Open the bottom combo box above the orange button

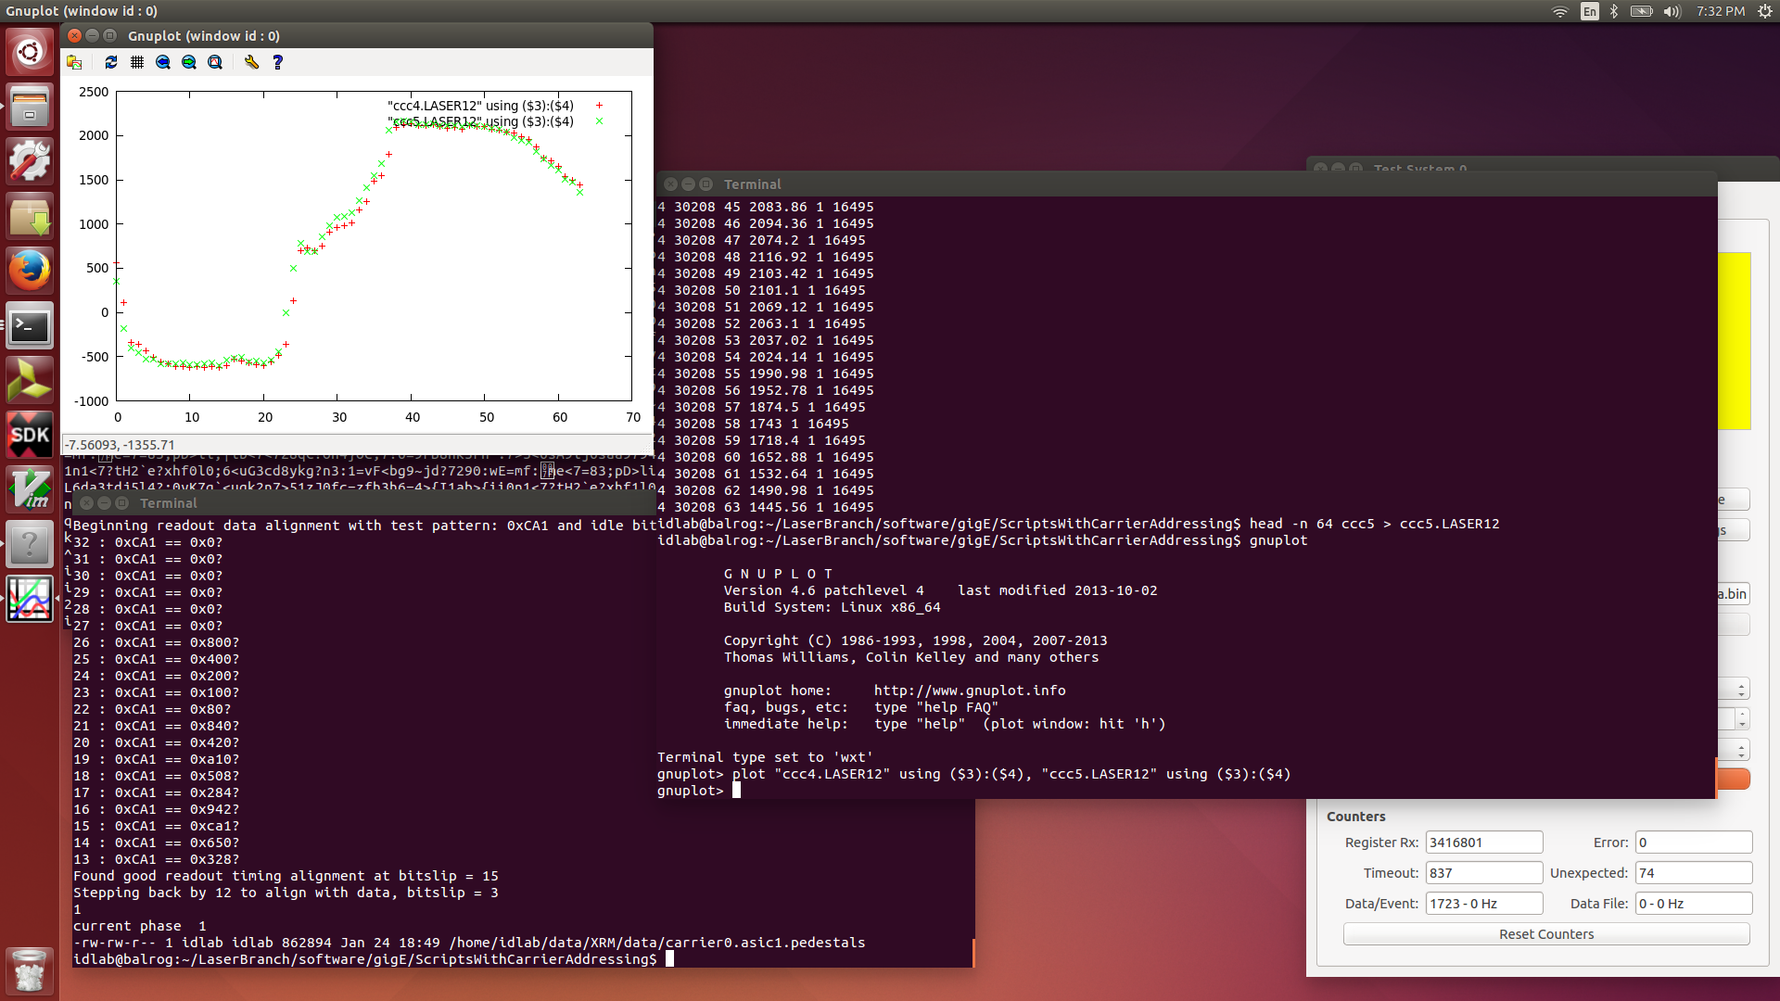pyautogui.click(x=1733, y=750)
